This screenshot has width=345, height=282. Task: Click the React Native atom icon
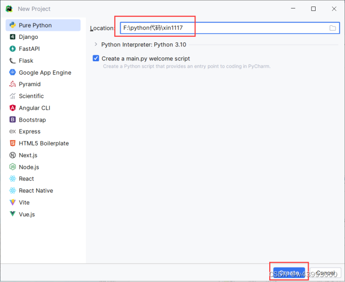[x=12, y=190]
